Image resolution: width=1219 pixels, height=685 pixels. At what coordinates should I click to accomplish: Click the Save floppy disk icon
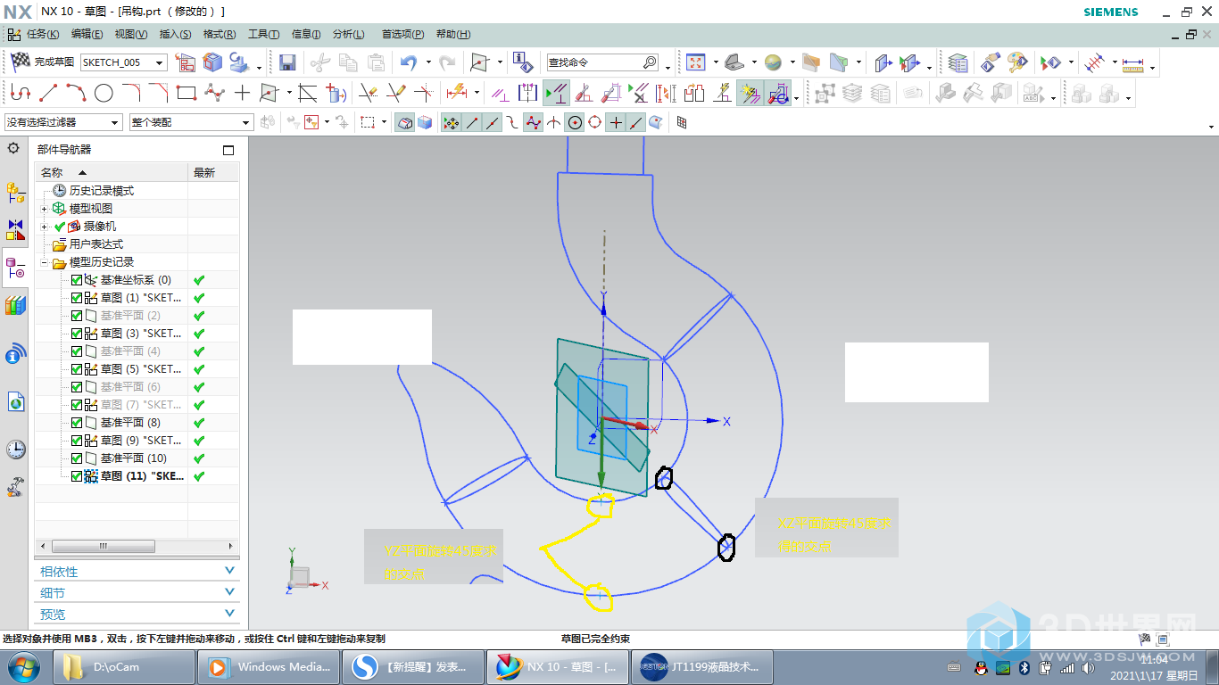point(287,62)
